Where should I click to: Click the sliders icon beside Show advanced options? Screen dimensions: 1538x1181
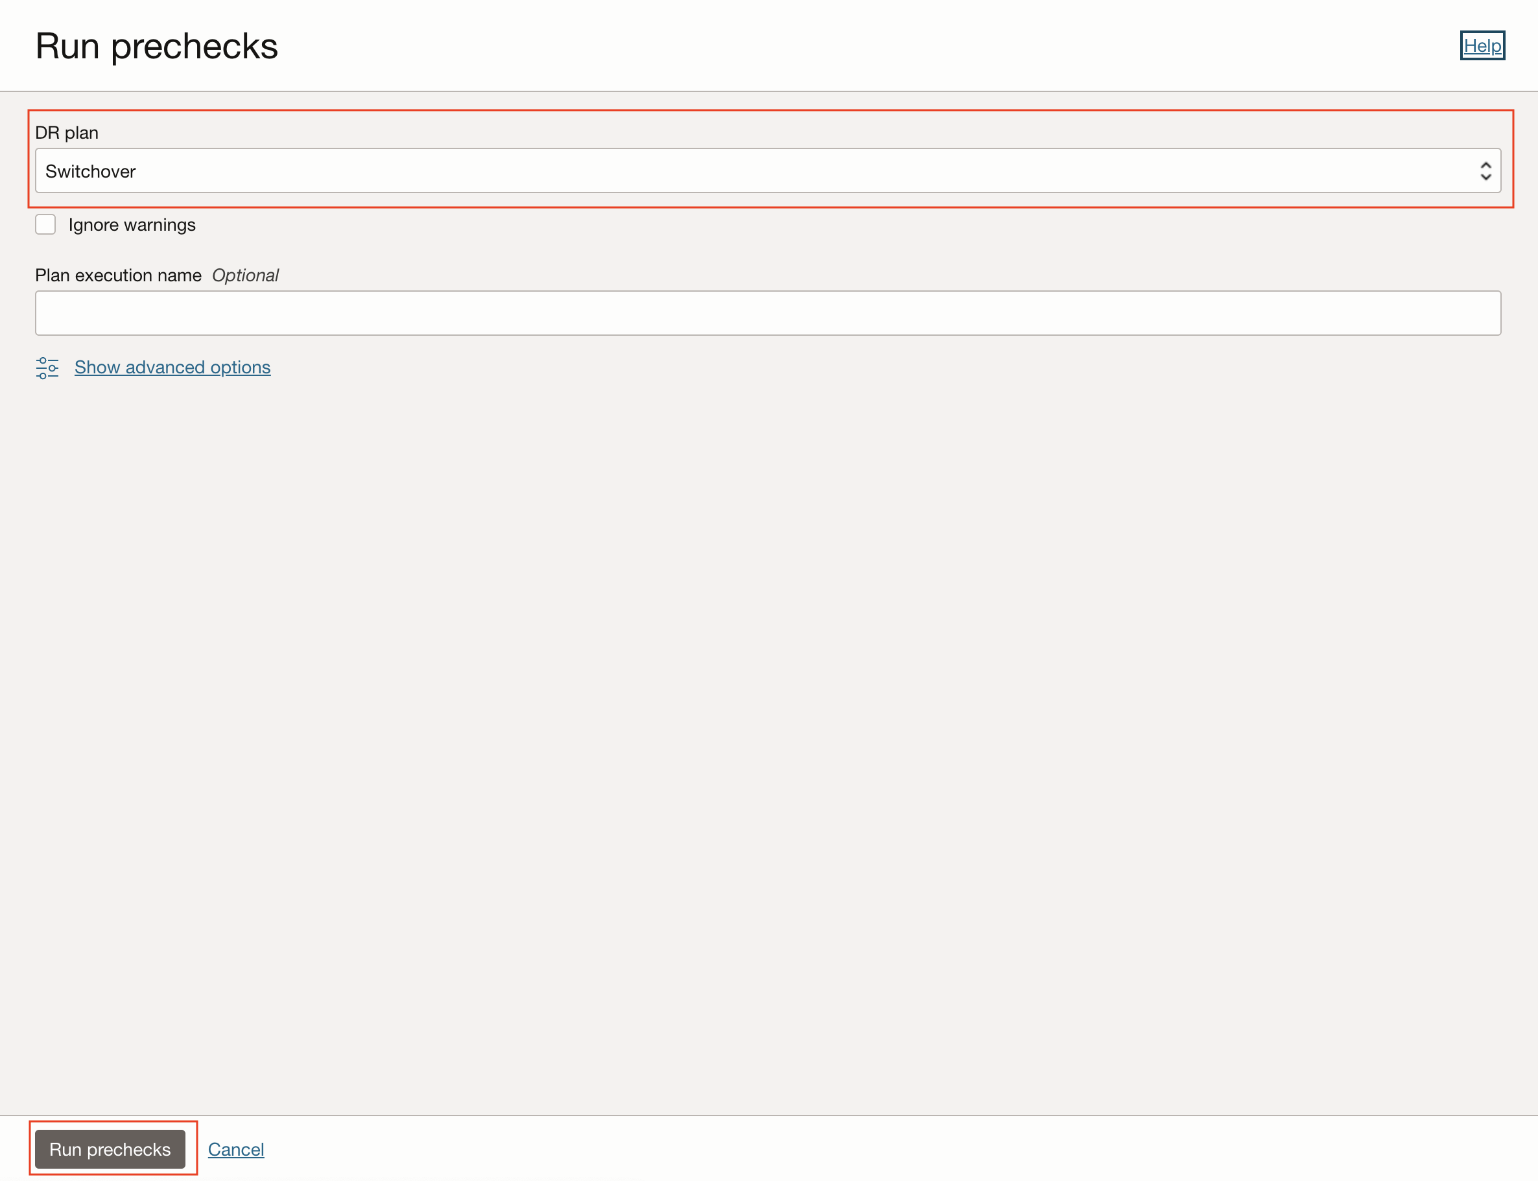pyautogui.click(x=47, y=367)
